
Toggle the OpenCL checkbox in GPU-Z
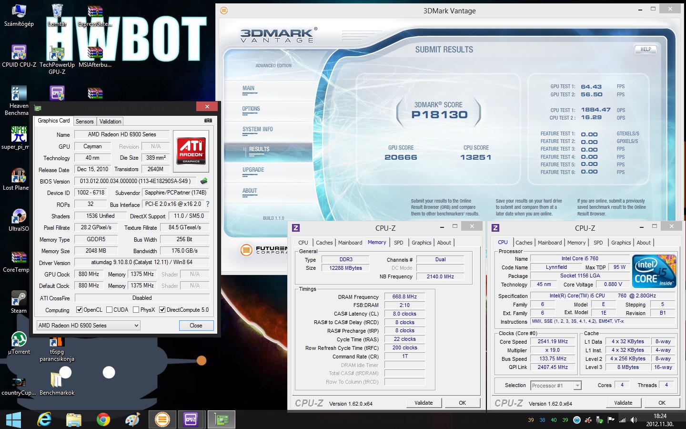[80, 310]
